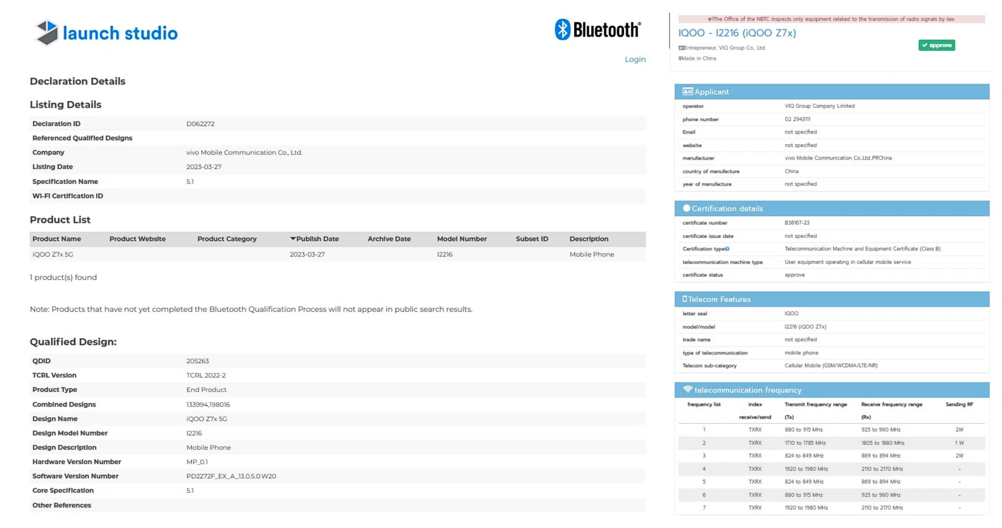Click Declaration ID value D062272
The height and width of the screenshot is (528, 1002).
[200, 124]
